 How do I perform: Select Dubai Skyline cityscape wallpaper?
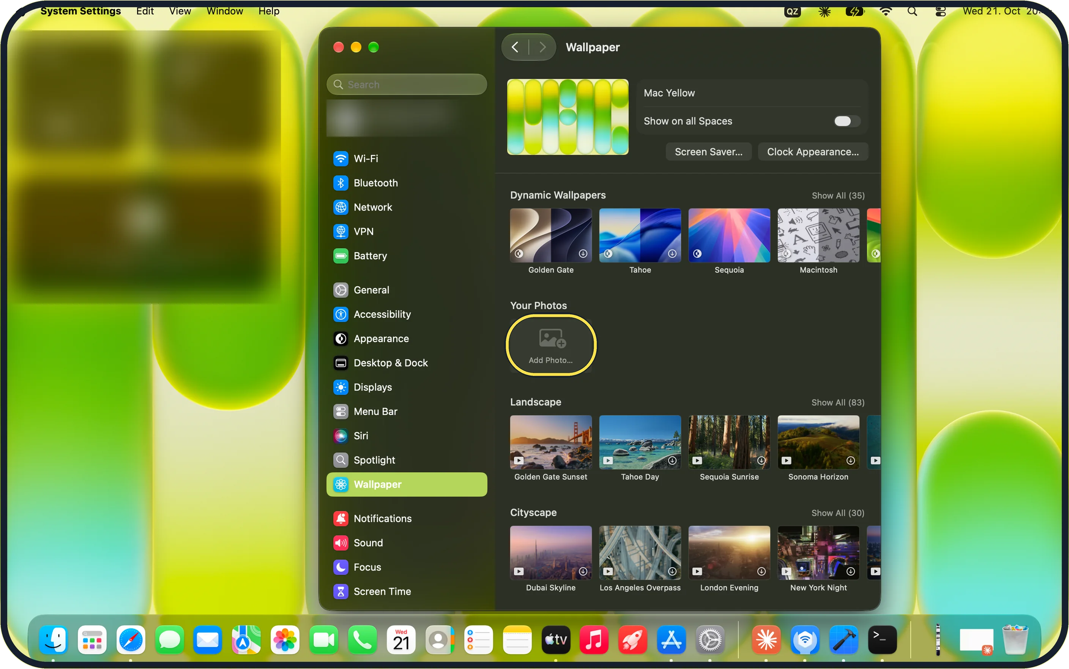551,553
